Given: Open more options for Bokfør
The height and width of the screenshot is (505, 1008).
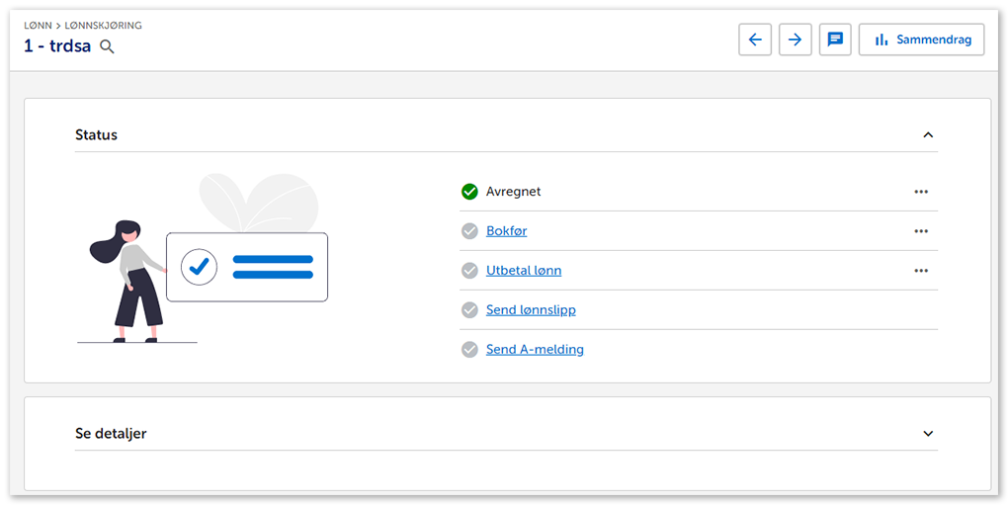Looking at the screenshot, I should pos(921,231).
